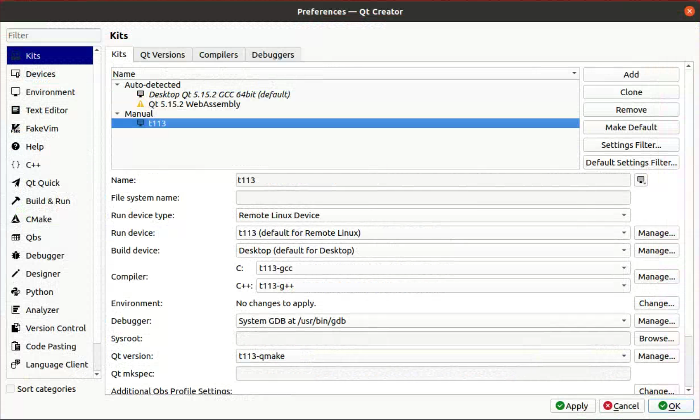Image resolution: width=700 pixels, height=420 pixels.
Task: Switch to the Compilers tab
Action: pyautogui.click(x=219, y=54)
